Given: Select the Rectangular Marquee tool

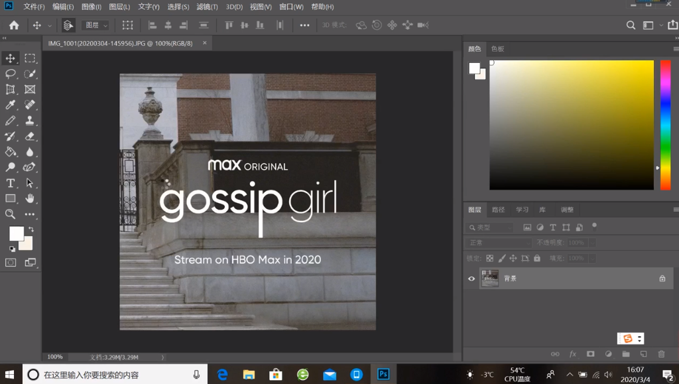Looking at the screenshot, I should 30,58.
